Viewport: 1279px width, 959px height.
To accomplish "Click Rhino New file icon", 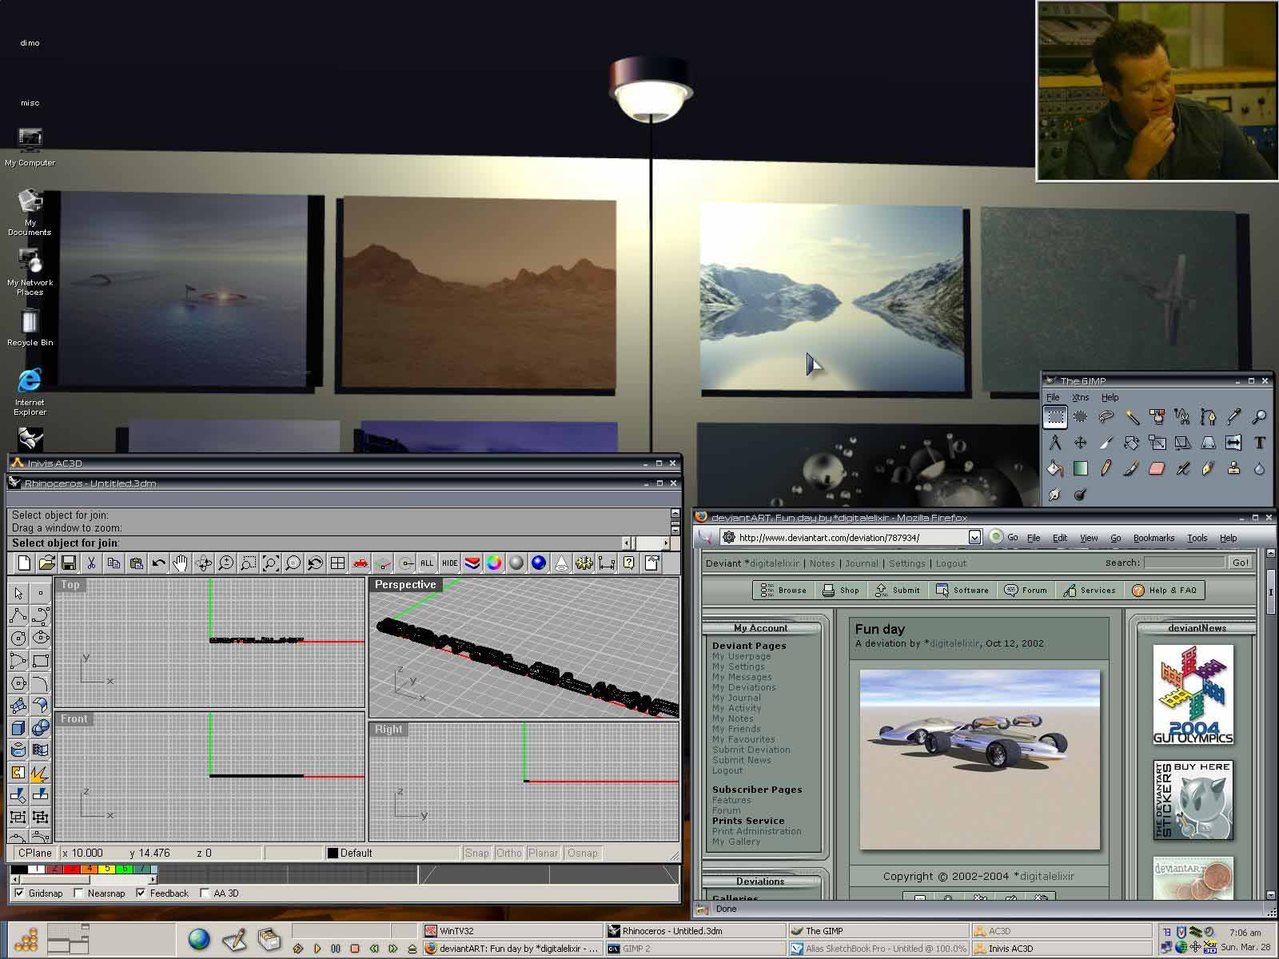I will coord(24,563).
